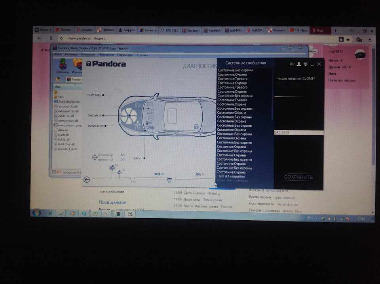This screenshot has width=380, height=284.
Task: Click the НЕЙТРАЛЬ connection point on the diagram
Action: point(103,95)
